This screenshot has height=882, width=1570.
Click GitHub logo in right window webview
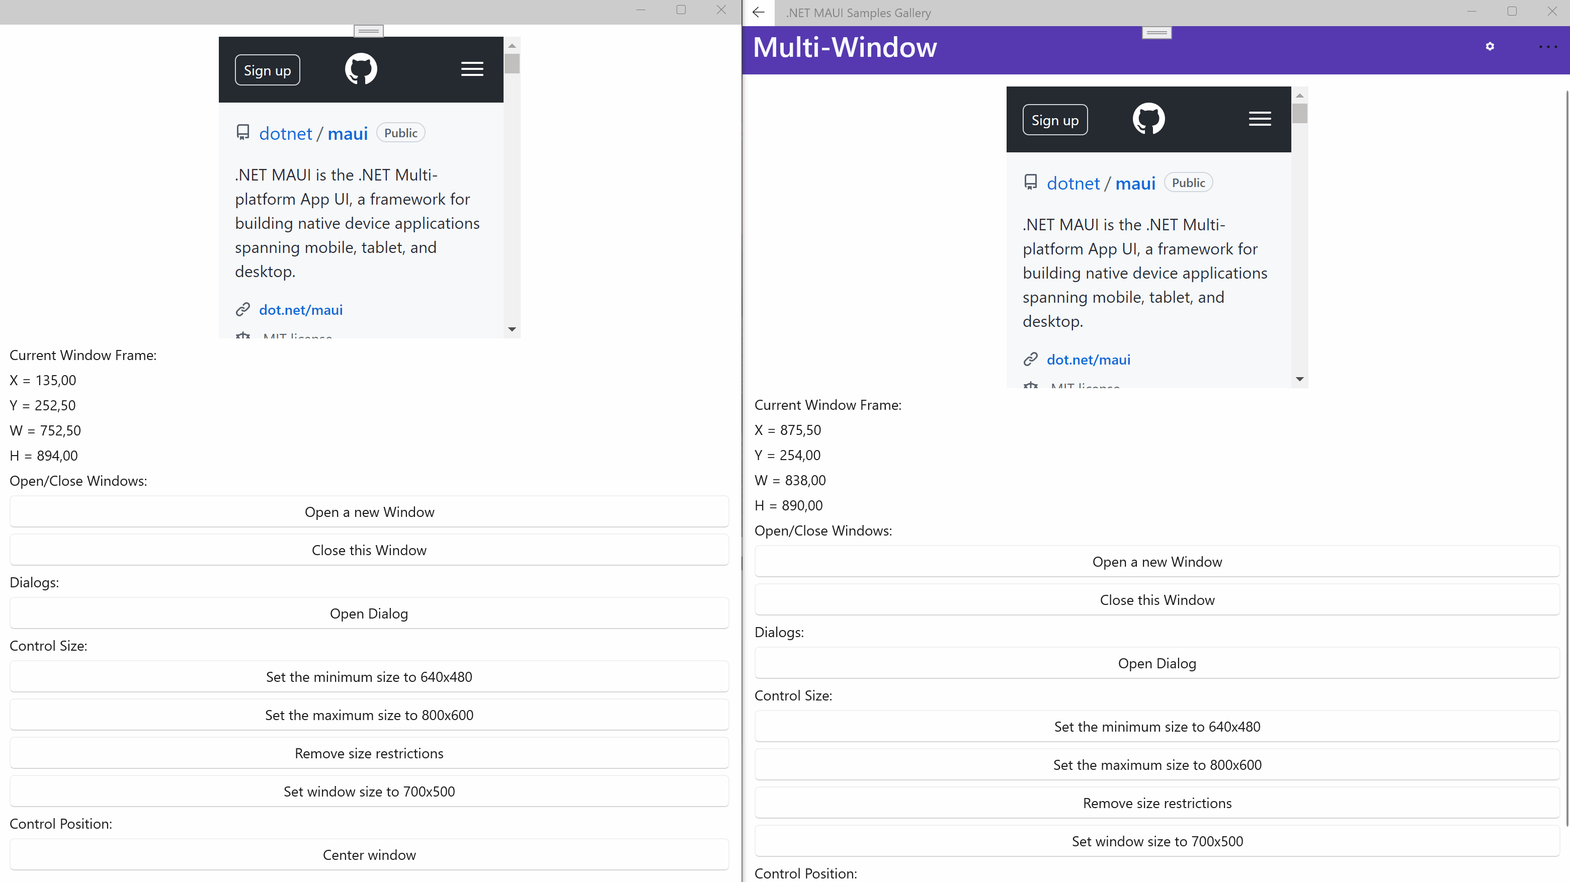pyautogui.click(x=1148, y=119)
